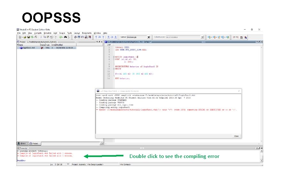Open the Edit menu
The height and width of the screenshot is (172, 307).
click(24, 33)
